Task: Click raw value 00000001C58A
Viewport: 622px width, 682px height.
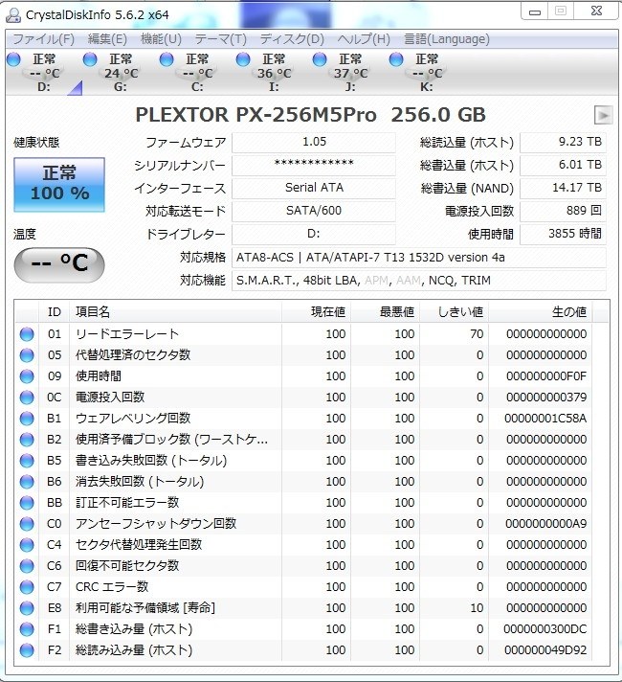Action: pos(545,419)
